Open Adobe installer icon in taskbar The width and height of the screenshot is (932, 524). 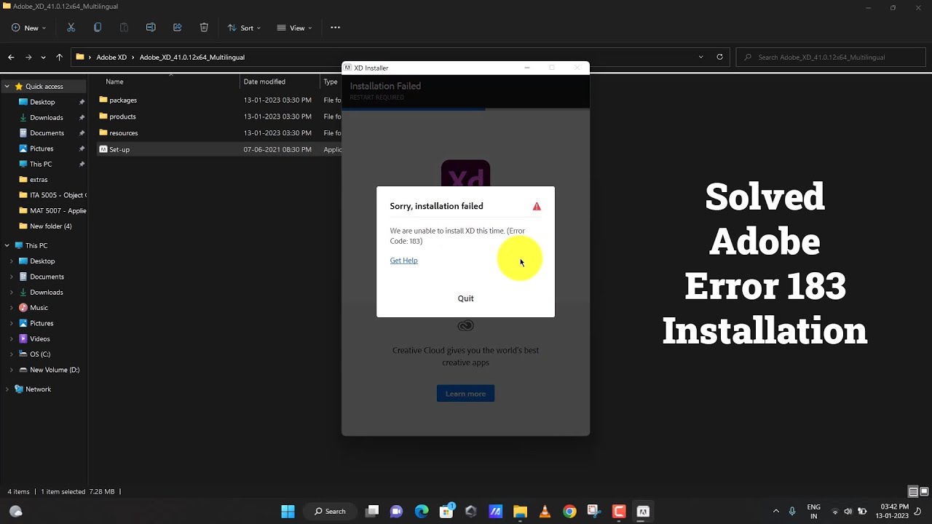[x=643, y=512]
